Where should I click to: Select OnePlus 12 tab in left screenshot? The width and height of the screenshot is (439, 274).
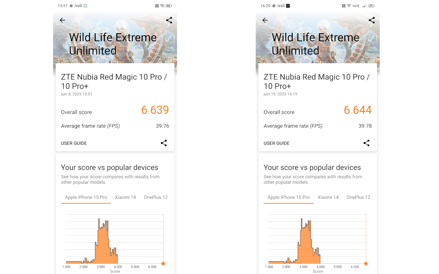(x=155, y=197)
